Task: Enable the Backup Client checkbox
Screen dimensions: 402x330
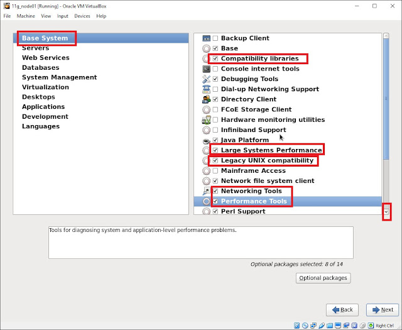Action: coord(215,38)
